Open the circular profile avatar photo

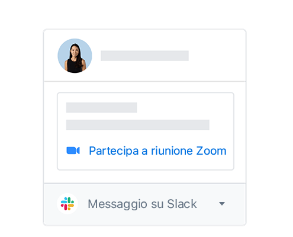[75, 56]
